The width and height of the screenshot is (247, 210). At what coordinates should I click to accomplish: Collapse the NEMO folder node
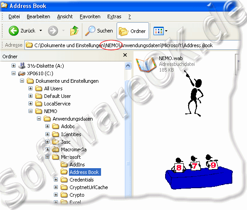[30, 111]
